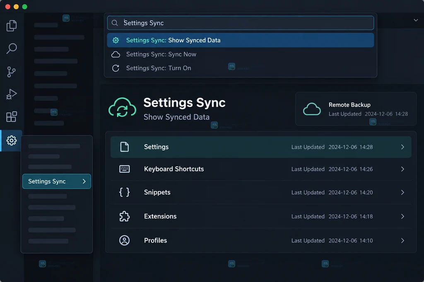Click the Settings row label

pyautogui.click(x=156, y=147)
